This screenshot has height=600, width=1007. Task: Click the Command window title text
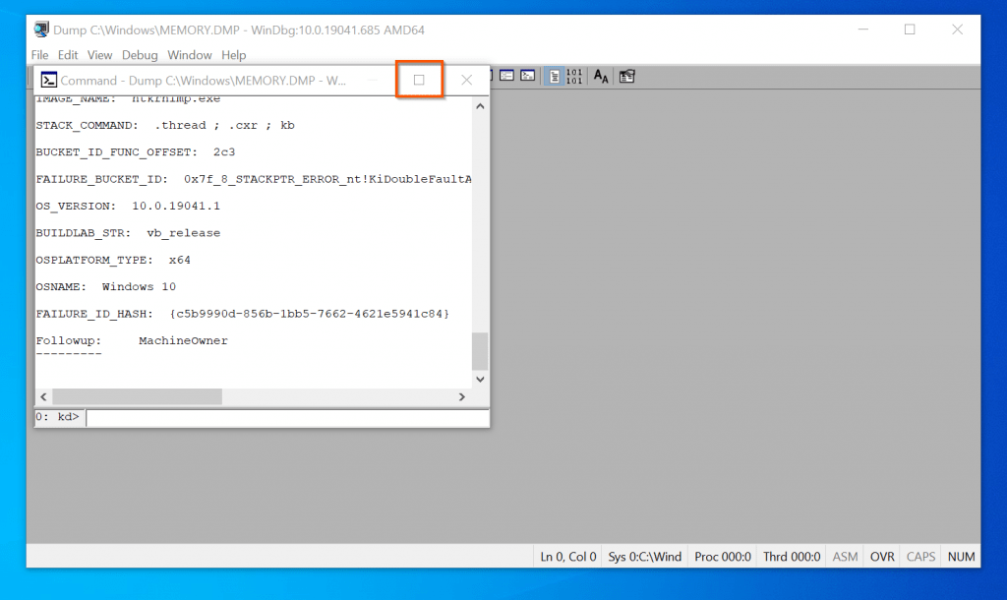[203, 81]
